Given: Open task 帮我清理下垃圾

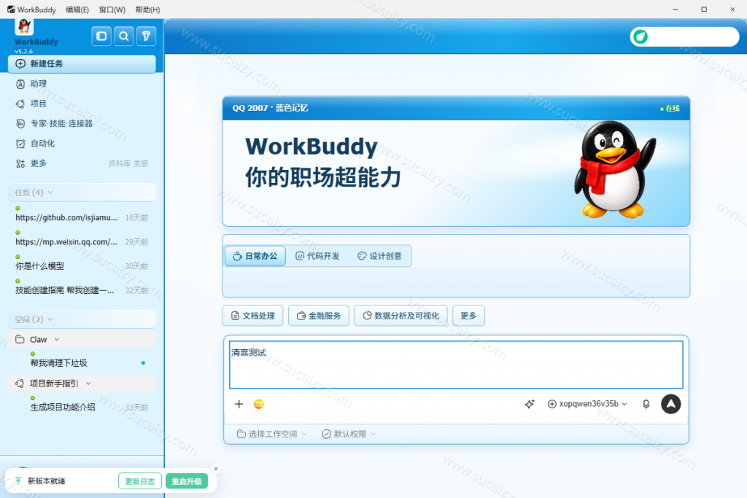Looking at the screenshot, I should [x=82, y=361].
